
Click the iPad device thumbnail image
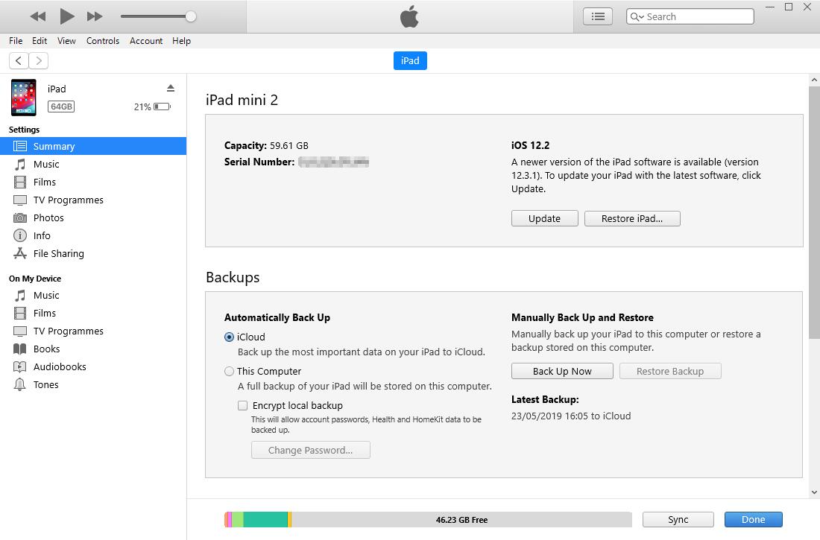(x=24, y=98)
